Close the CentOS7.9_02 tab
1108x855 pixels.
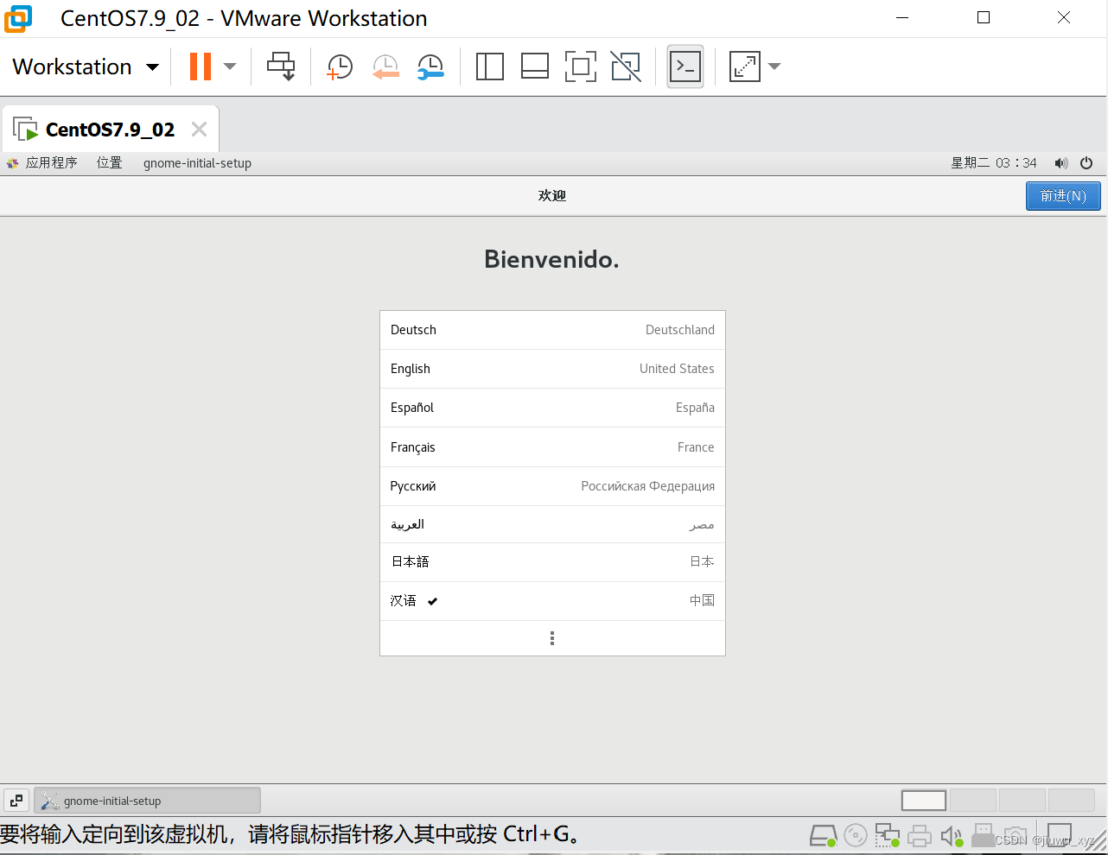tap(199, 130)
